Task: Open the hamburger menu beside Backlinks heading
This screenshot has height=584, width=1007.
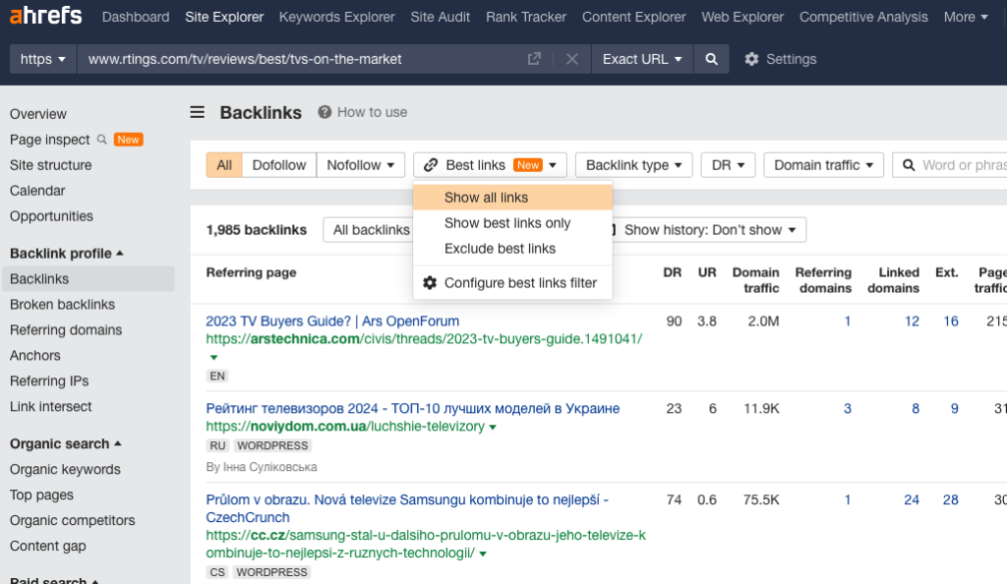Action: [196, 112]
